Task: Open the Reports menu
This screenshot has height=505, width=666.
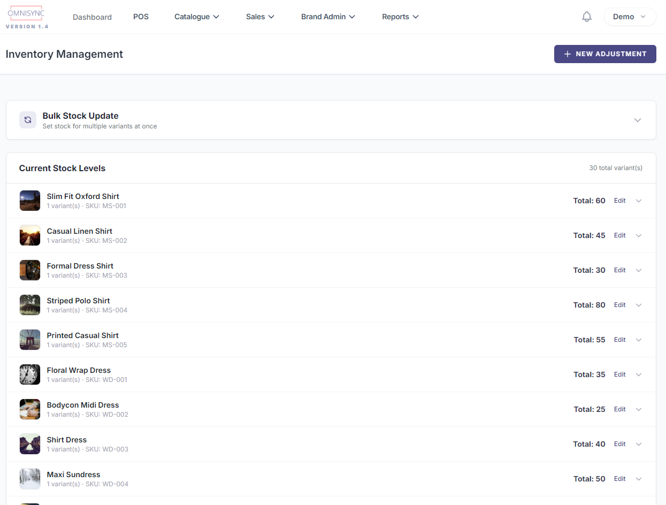Action: pos(400,17)
